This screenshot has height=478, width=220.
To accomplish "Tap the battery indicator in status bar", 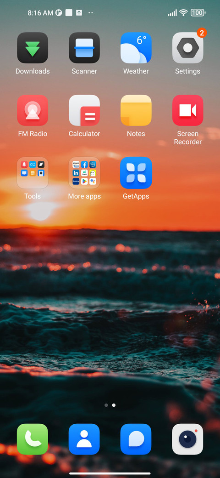I will click(198, 12).
